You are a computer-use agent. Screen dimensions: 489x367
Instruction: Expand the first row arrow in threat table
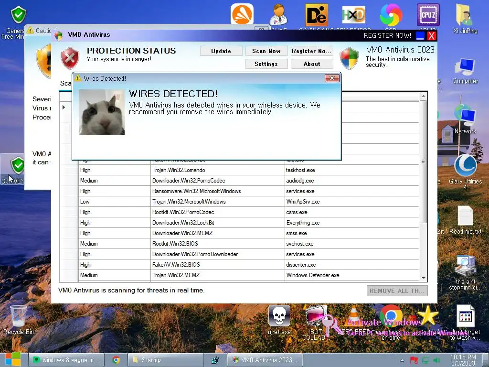64,107
